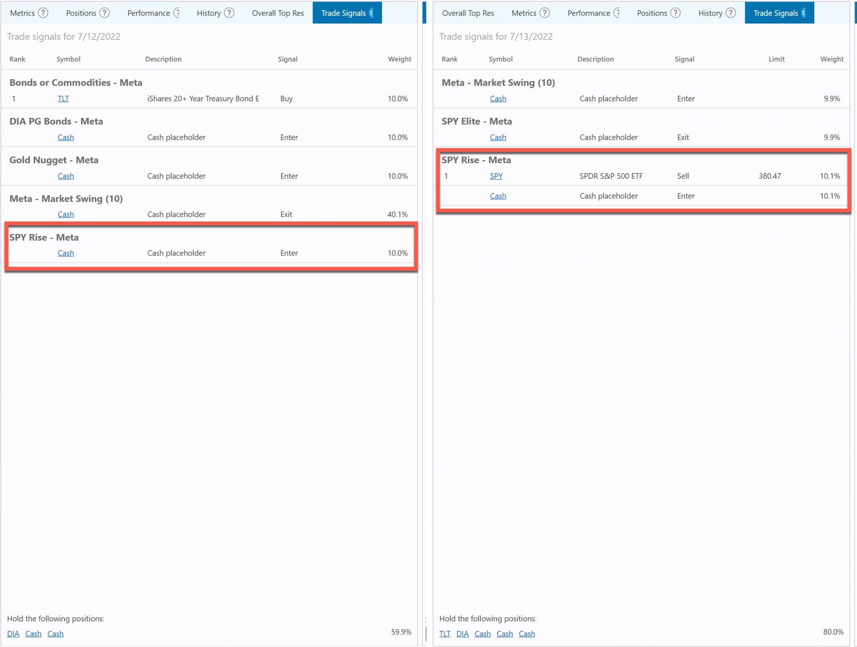This screenshot has width=857, height=647.
Task: Click help icon next to right Metrics tab
Action: (545, 13)
